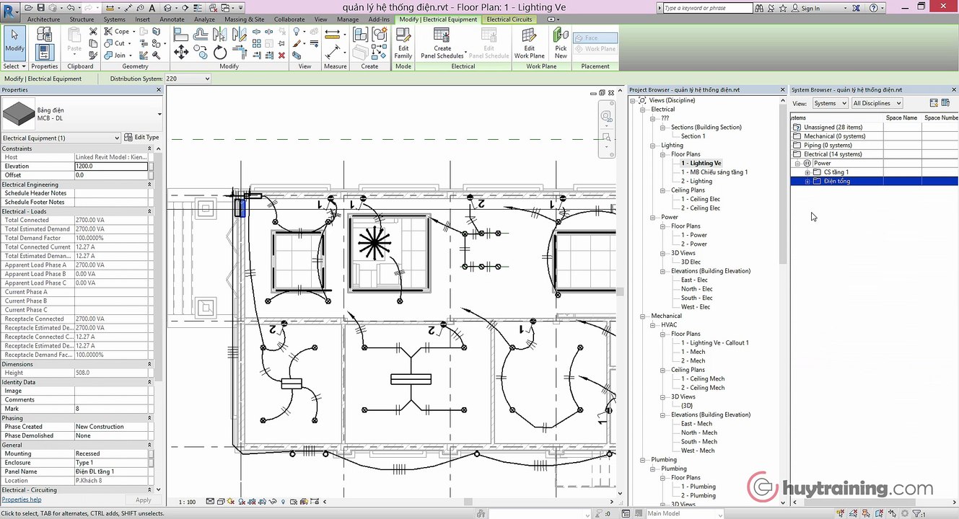
Task: Select Unassigned (28 items) row
Action: tap(833, 128)
